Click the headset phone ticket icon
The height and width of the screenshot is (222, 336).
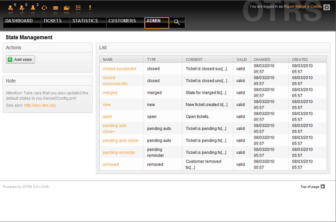tap(44, 8)
